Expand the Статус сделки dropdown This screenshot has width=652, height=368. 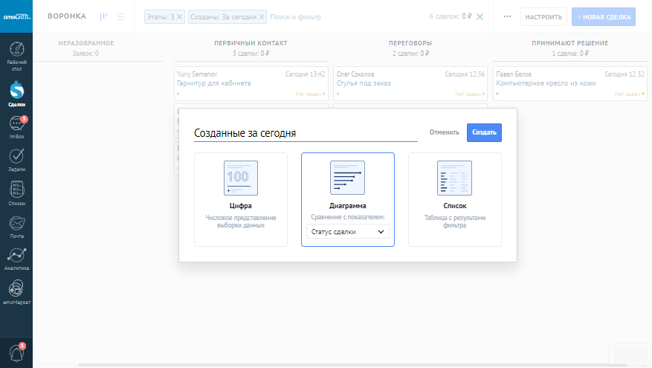pos(347,232)
